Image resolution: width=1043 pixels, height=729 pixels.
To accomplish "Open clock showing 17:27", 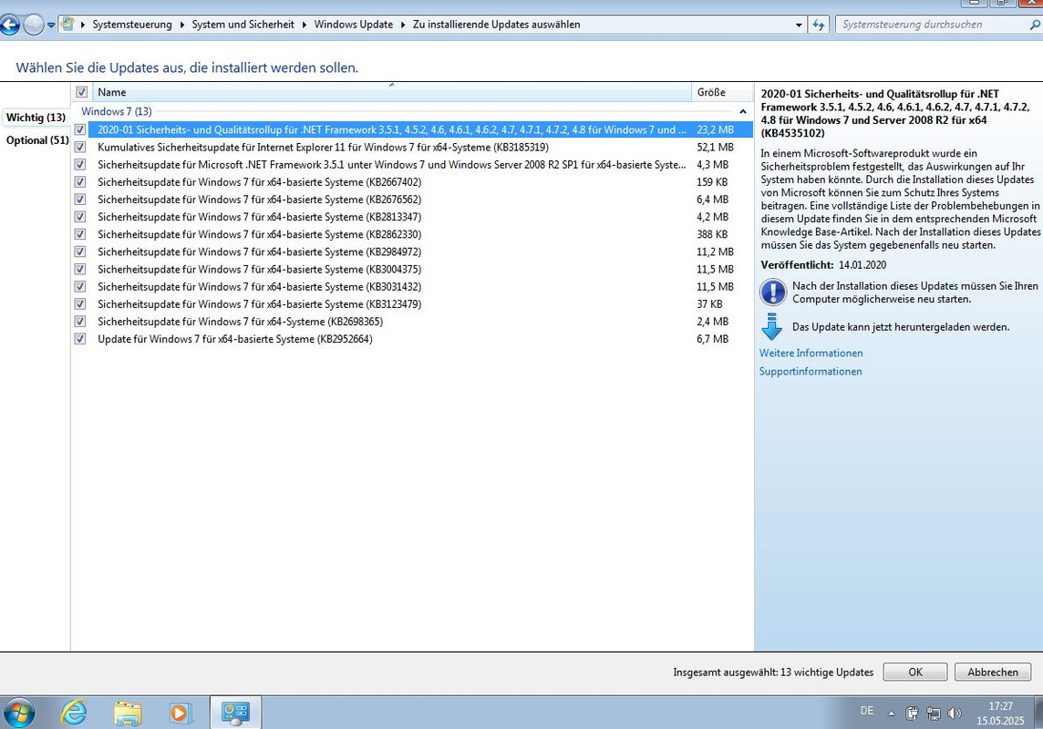I will [x=1000, y=713].
